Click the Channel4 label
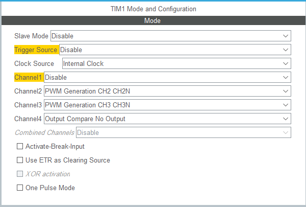Viewport: 306px width, 207px height. click(x=28, y=119)
